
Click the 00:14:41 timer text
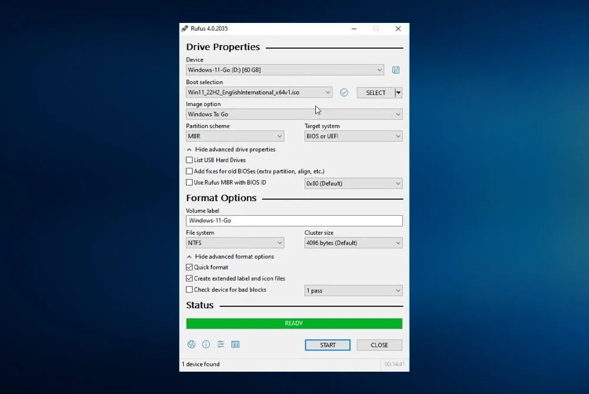click(394, 365)
